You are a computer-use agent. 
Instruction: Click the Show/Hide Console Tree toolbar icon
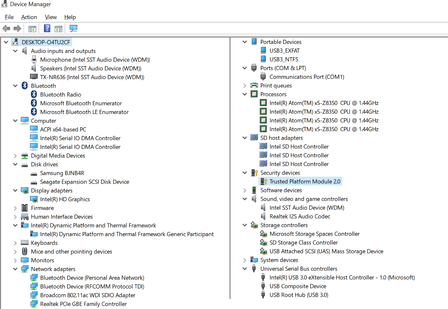tap(32, 29)
